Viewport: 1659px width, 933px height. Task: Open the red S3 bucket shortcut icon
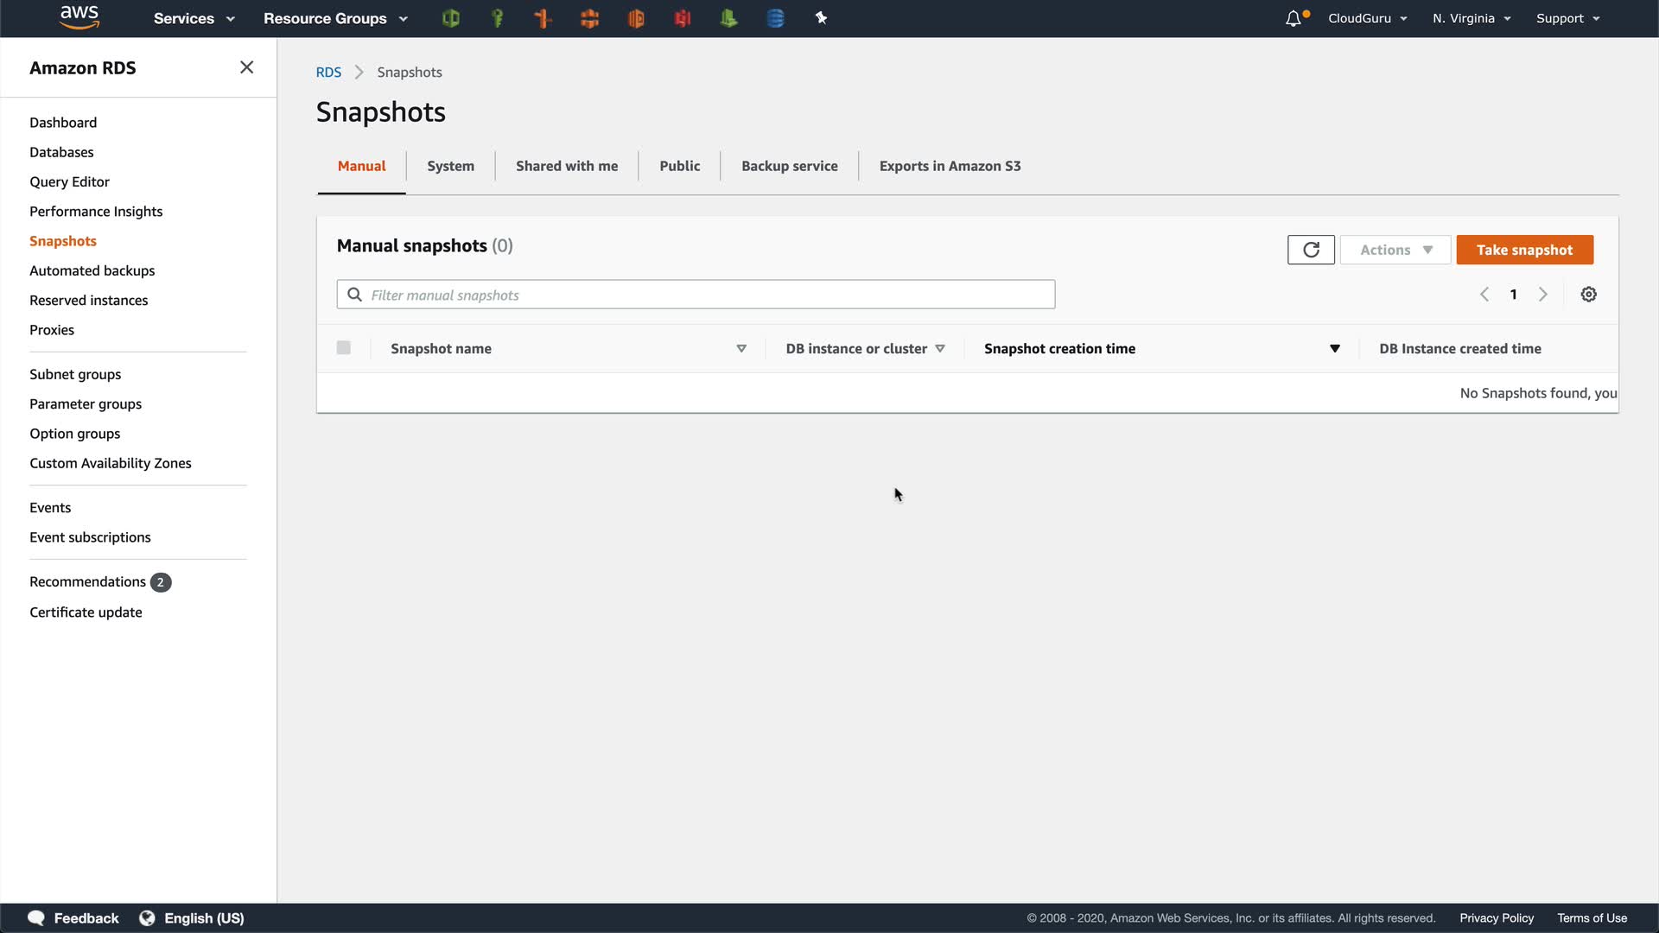tap(683, 18)
